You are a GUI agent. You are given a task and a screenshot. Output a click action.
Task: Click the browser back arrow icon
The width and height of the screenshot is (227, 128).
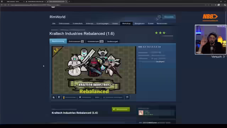(x=2, y=5)
